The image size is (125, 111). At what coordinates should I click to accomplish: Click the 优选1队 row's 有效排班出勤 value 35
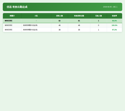[79, 30]
